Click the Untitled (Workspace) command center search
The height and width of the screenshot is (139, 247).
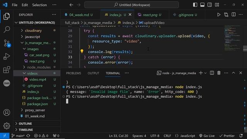click(x=132, y=5)
